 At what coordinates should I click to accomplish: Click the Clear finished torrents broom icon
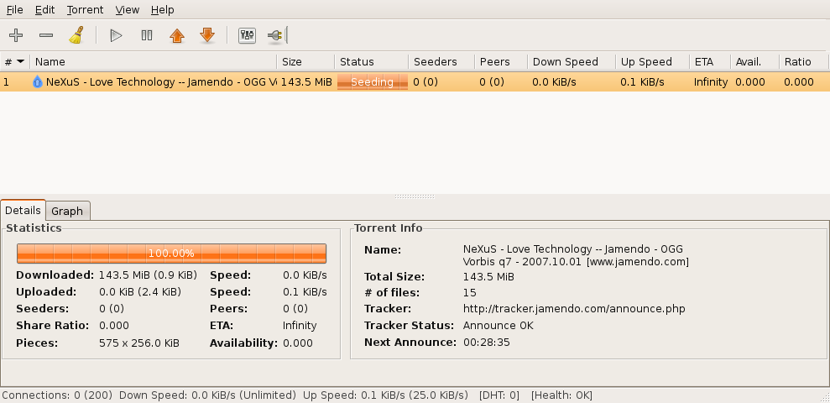76,35
